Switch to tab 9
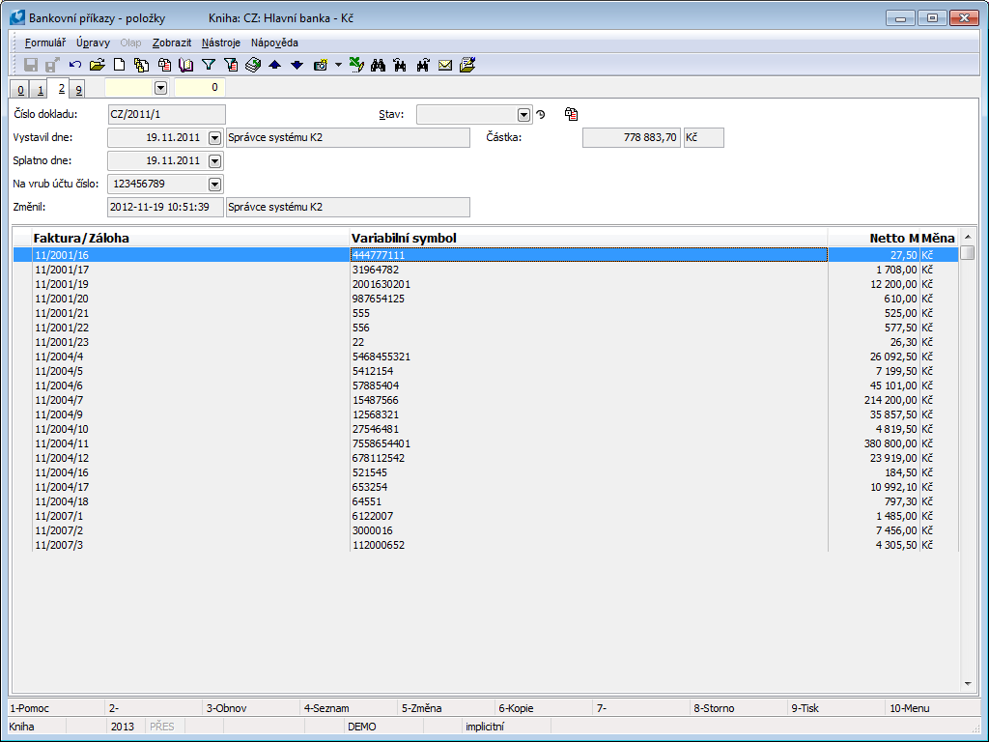 pos(77,90)
